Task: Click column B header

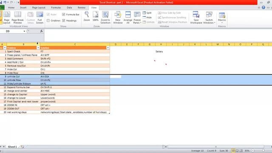Action: coord(23,44)
